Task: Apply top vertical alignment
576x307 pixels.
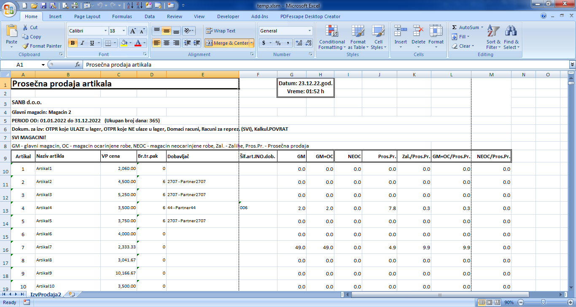Action: pyautogui.click(x=156, y=31)
